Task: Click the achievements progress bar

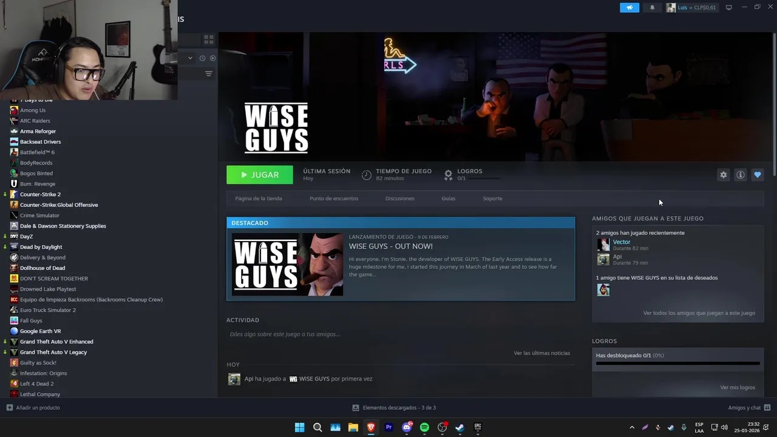Action: pos(678,364)
